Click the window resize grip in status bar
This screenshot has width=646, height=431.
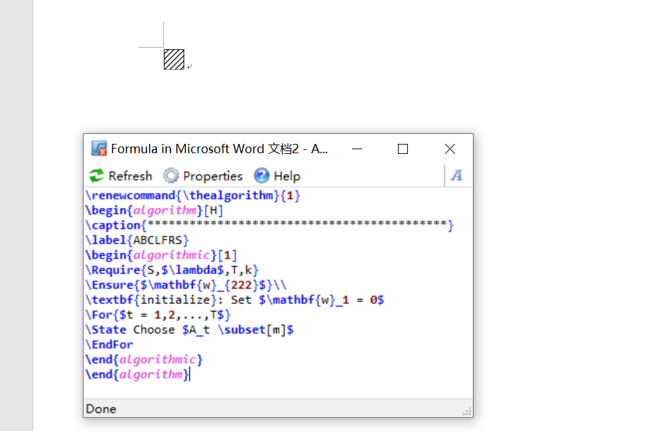click(467, 411)
